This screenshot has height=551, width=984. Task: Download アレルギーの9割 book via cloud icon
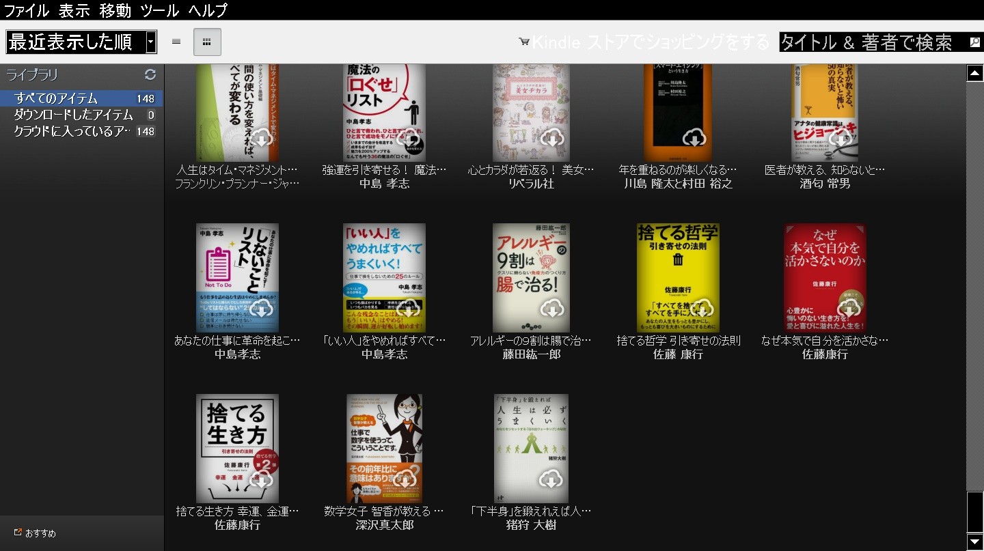click(x=552, y=309)
